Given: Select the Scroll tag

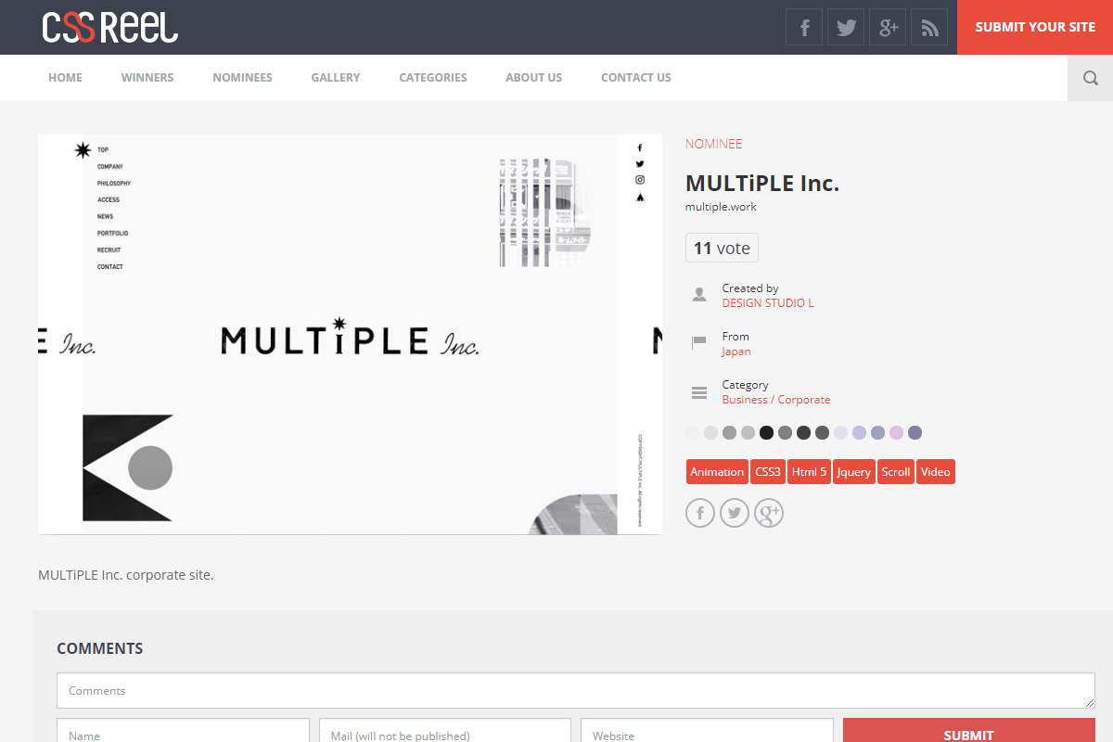Looking at the screenshot, I should click(x=896, y=472).
